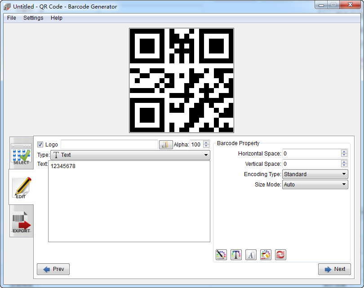Refresh the barcode preview
This screenshot has width=364, height=288.
coord(280,255)
